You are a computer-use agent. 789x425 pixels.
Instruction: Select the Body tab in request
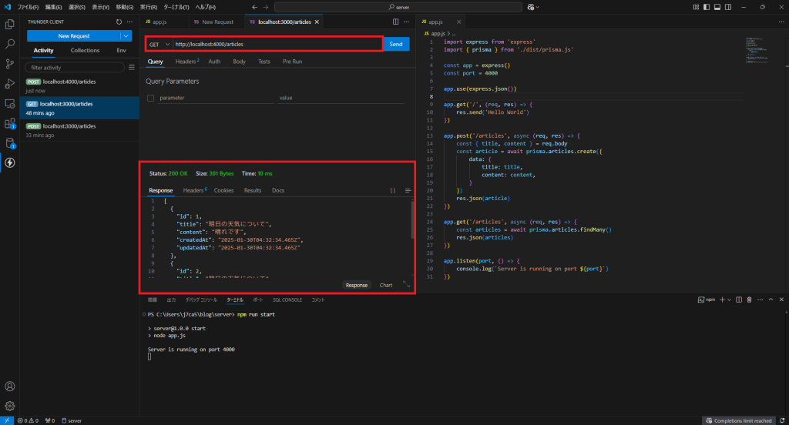(x=239, y=61)
